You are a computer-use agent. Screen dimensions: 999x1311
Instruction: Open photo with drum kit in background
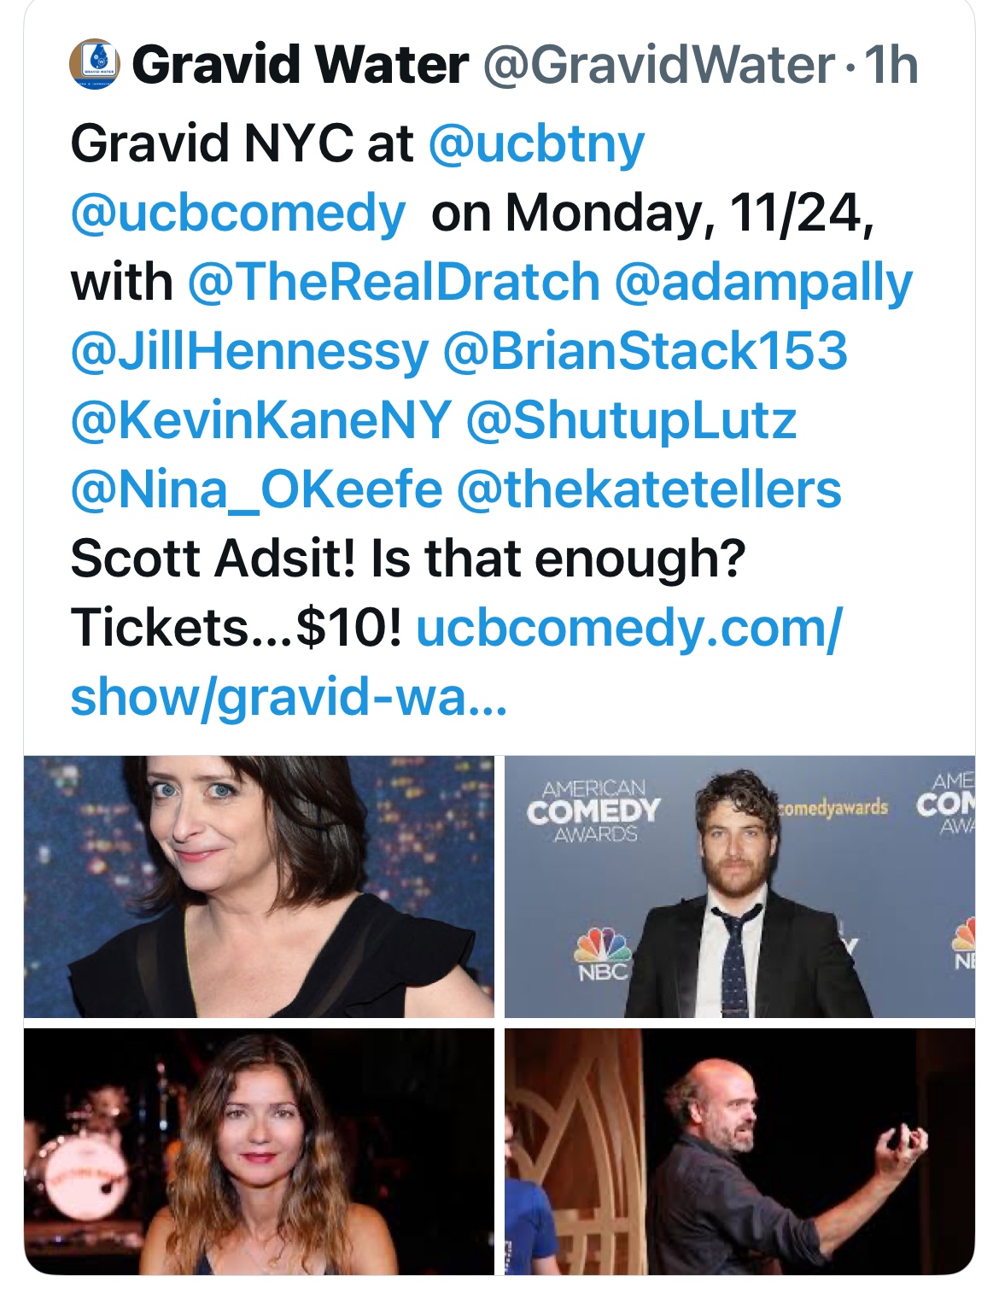(x=259, y=1150)
